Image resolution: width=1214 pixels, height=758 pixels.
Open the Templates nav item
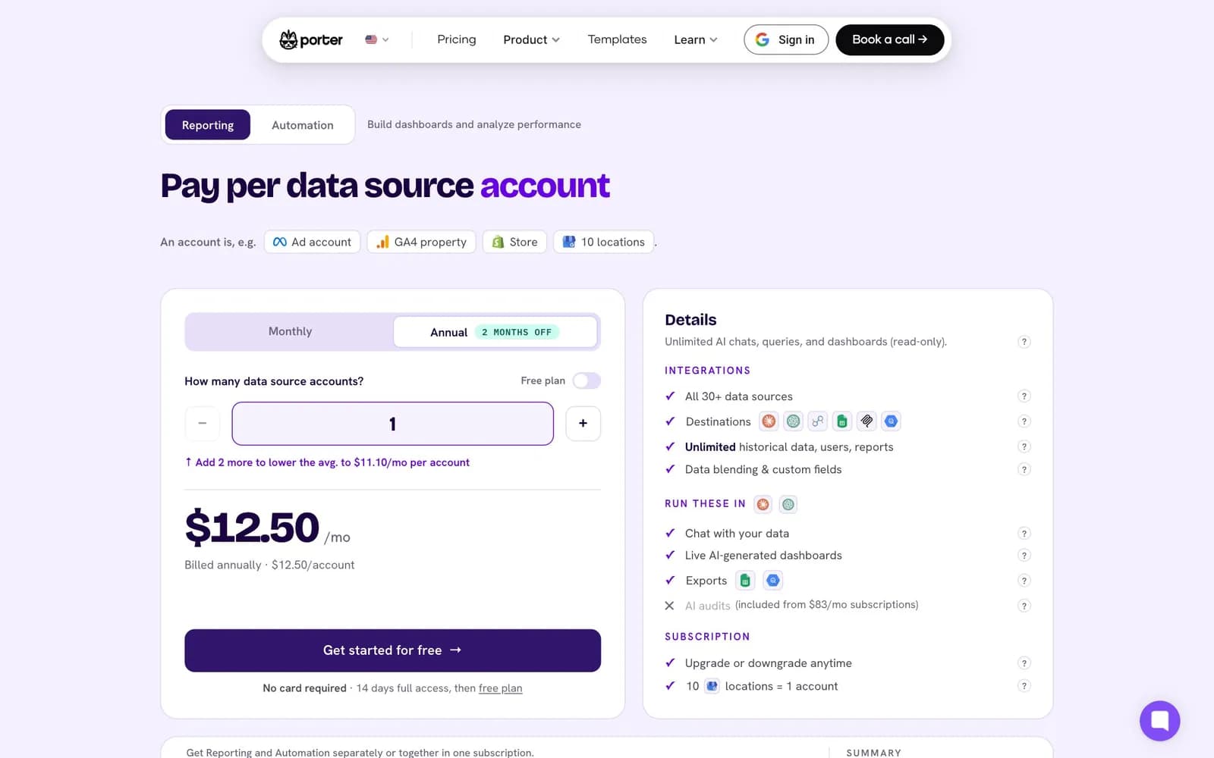[617, 39]
